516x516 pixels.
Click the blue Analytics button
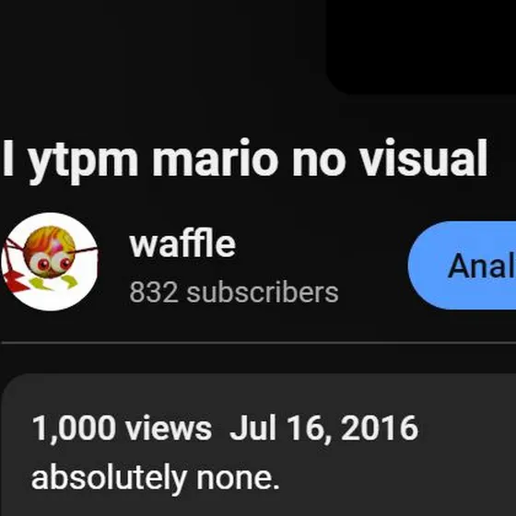pos(462,265)
